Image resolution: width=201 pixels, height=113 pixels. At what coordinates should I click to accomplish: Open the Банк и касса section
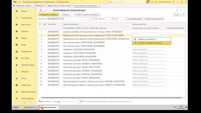[x=26, y=24]
